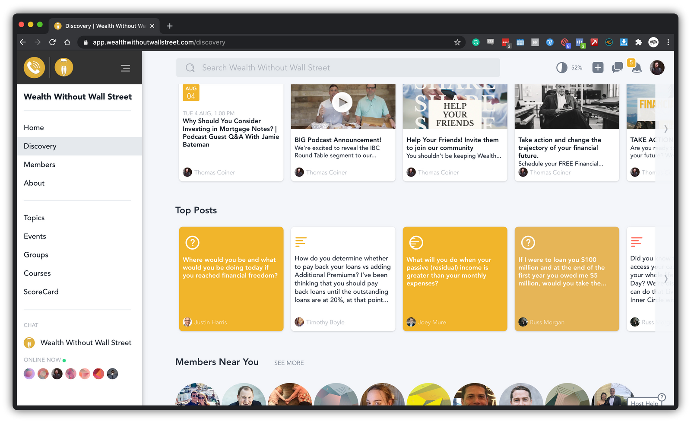Screen dimensions: 691x425
Task: Click the Search Wealth Without Wall Street field
Action: click(x=338, y=68)
